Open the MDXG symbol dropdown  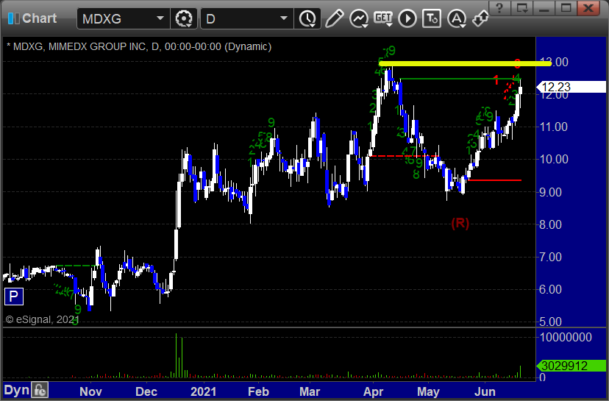[160, 18]
